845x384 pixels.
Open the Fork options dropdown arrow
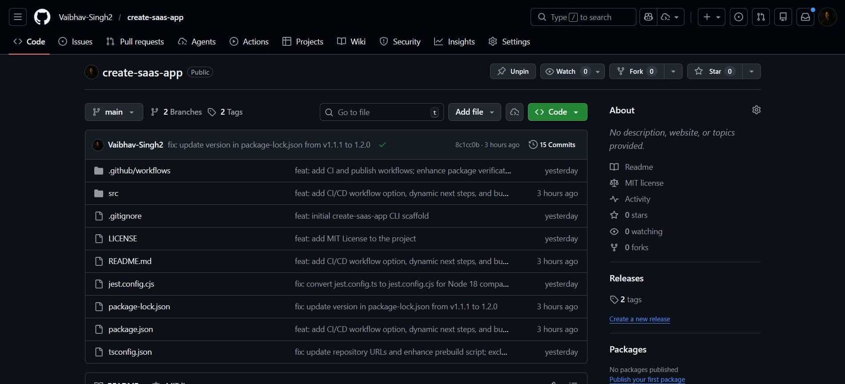pos(673,72)
